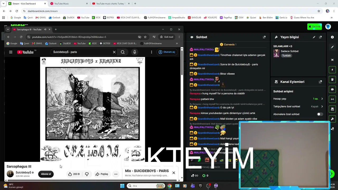This screenshot has height=190, width=338.
Task: Mute the Sarcophagus III tab audio
Action: click(x=45, y=29)
